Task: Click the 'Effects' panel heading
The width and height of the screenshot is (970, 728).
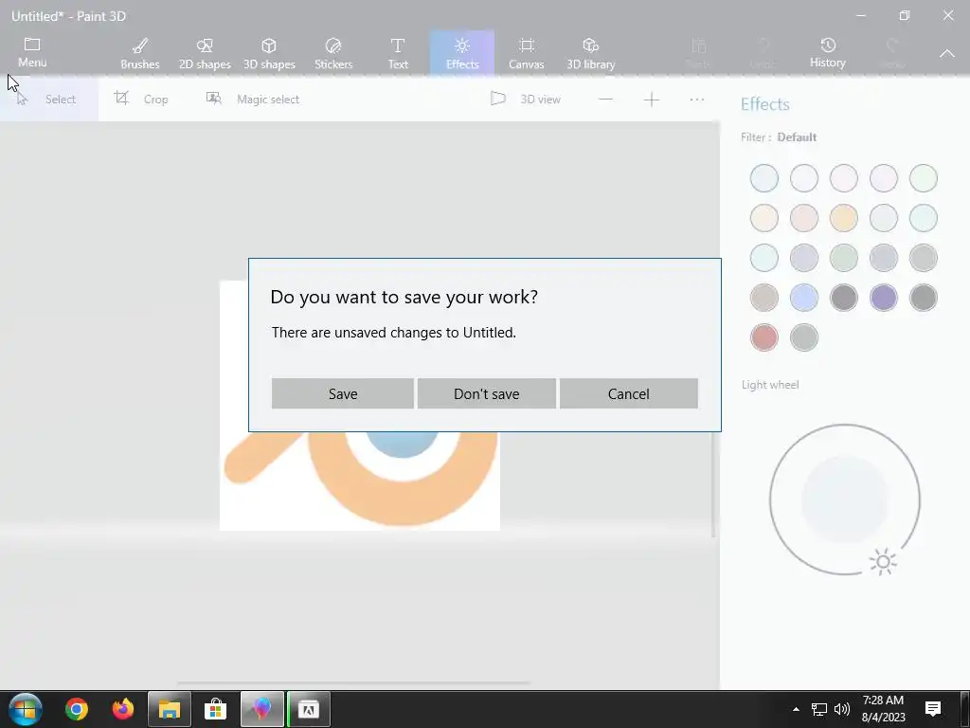Action: tap(765, 104)
